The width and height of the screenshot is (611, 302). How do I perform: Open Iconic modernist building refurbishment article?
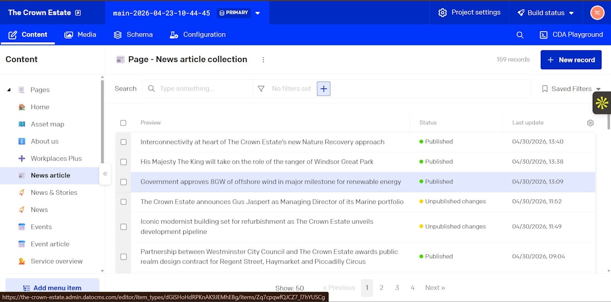257,227
